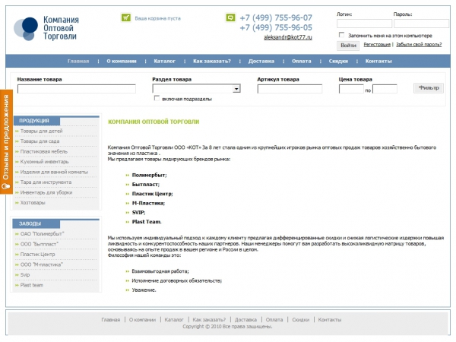Click the Забыли свой пароль? link
The image size is (456, 342).
(418, 45)
